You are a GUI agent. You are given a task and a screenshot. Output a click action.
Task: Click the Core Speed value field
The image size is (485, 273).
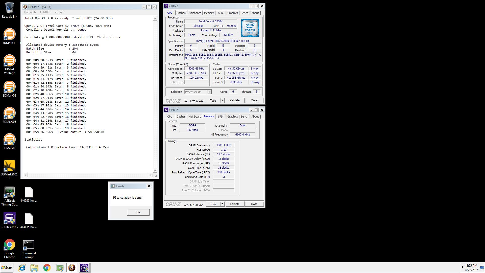click(x=196, y=69)
